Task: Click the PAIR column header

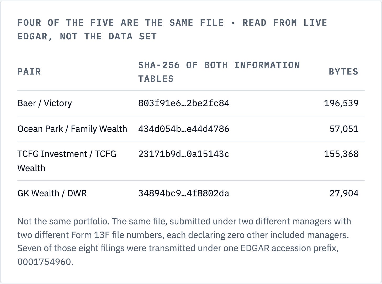Action: point(29,72)
